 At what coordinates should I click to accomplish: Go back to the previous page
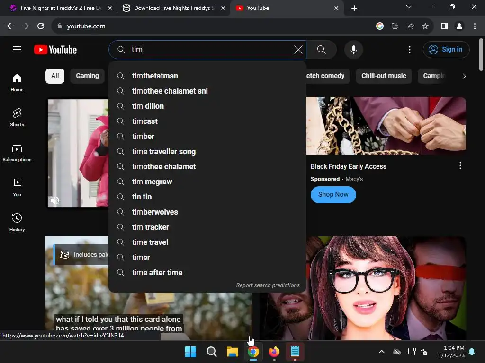point(10,26)
